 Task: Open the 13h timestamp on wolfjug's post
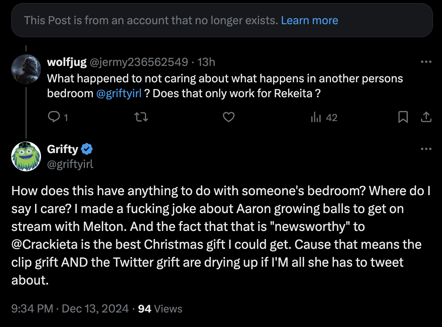tap(206, 62)
